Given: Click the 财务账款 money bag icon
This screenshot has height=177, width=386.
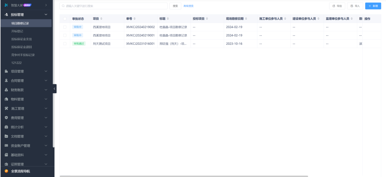Looking at the screenshot, I should coord(6,90).
